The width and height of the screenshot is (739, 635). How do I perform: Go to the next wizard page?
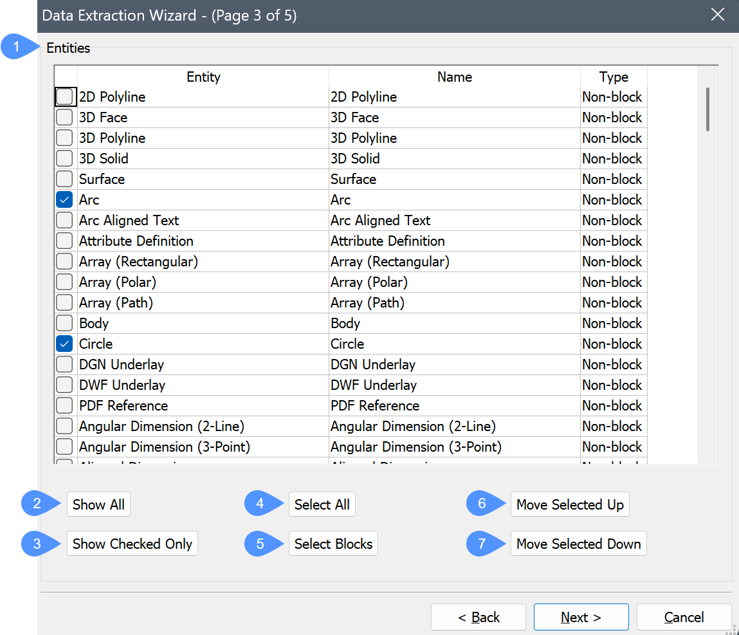tap(581, 618)
